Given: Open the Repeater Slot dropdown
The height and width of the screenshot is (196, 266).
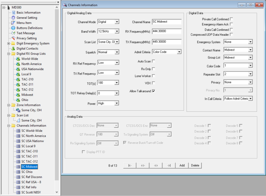Looking at the screenshot, I should 250,74.
